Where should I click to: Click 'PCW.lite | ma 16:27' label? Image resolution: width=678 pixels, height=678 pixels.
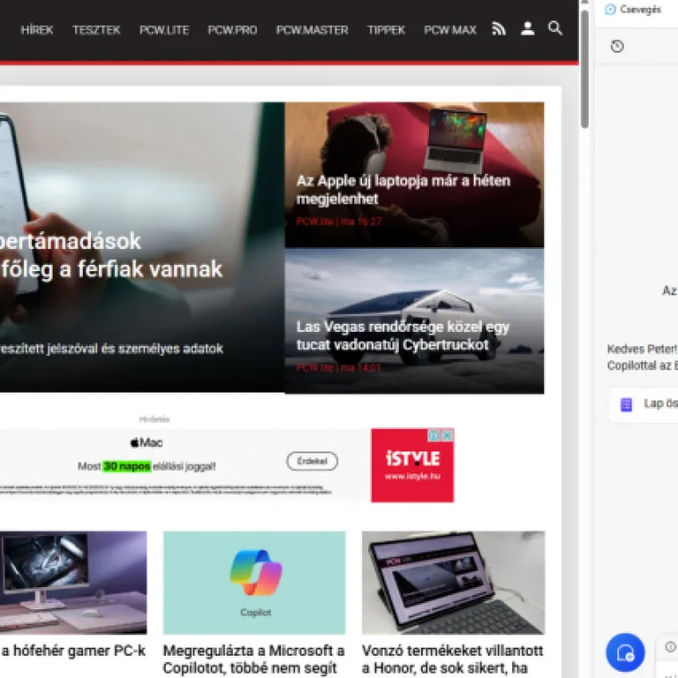click(x=339, y=221)
